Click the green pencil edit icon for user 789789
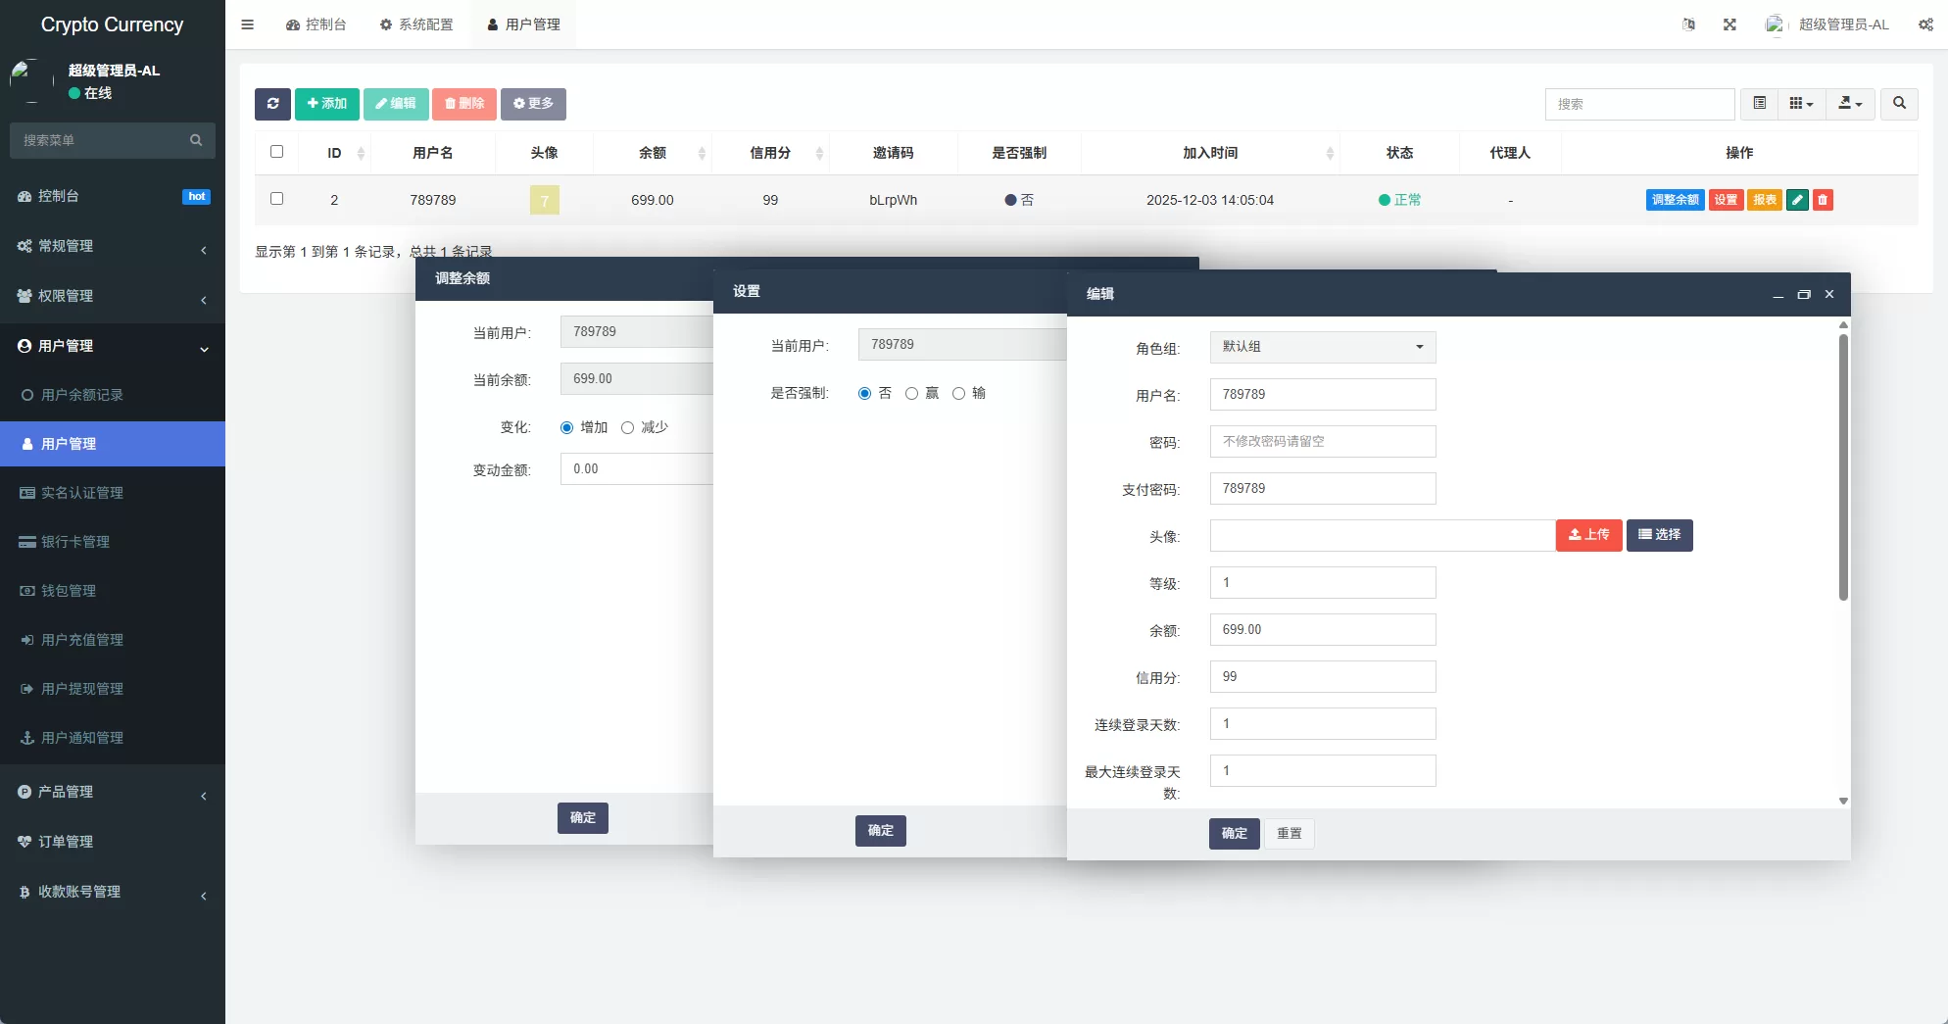 pos(1797,199)
